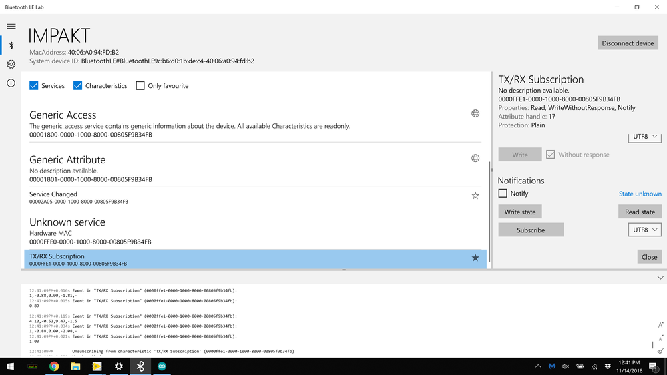This screenshot has width=667, height=375.
Task: Enable the Only favourite checkbox
Action: tap(140, 86)
